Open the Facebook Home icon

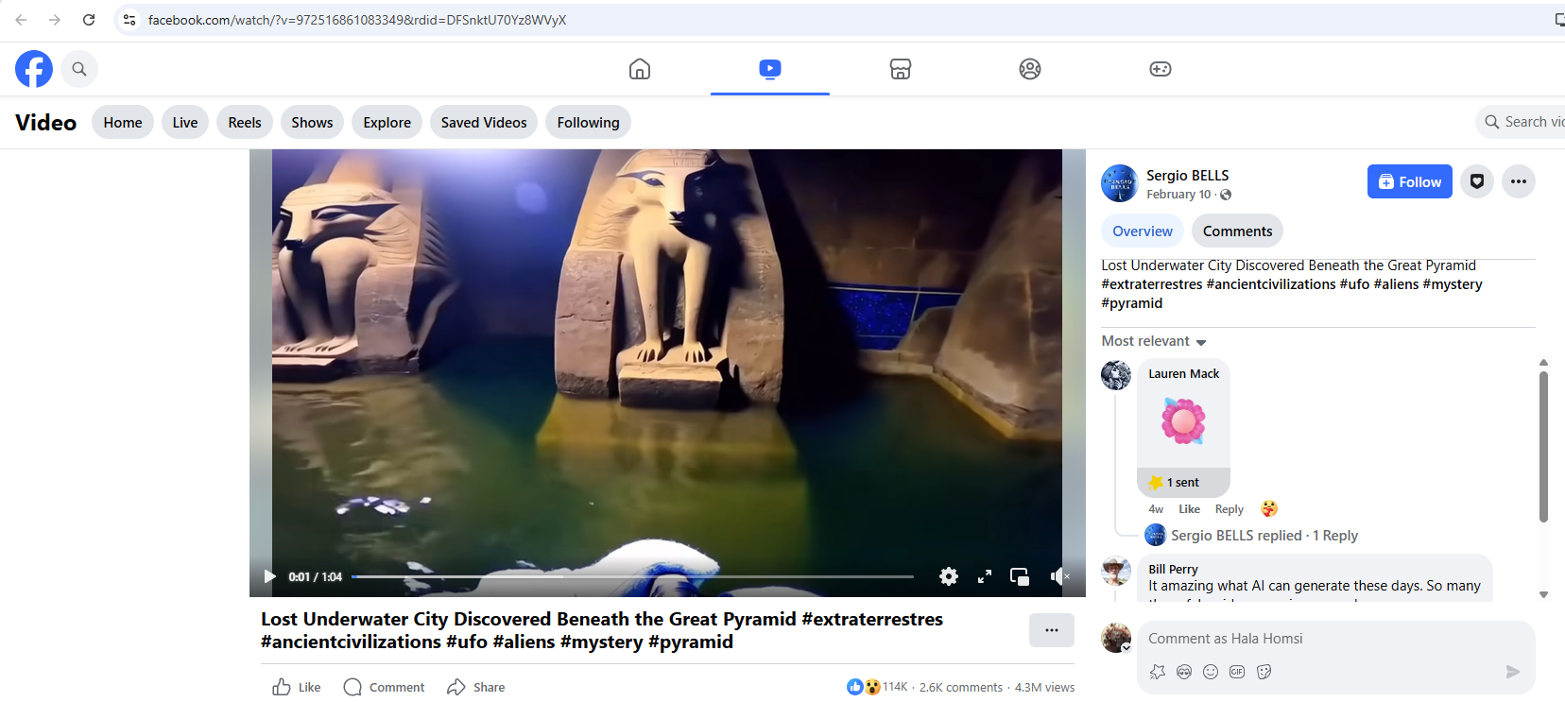coord(640,69)
